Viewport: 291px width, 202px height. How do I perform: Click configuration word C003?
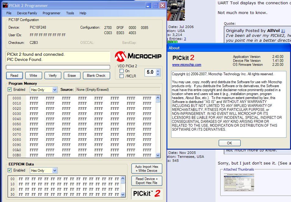coord(108,33)
